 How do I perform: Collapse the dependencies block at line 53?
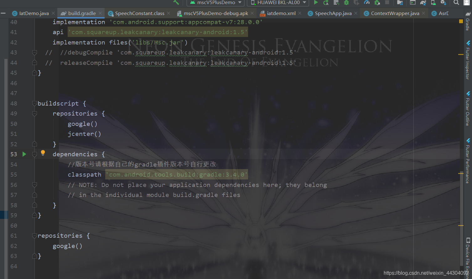[34, 154]
